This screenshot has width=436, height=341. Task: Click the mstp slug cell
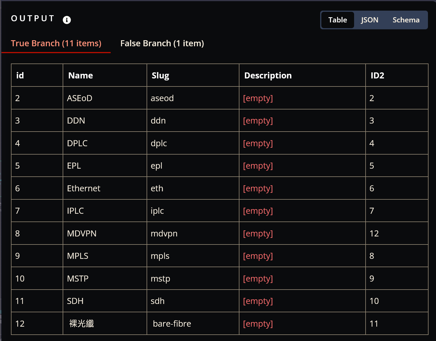pyautogui.click(x=193, y=278)
